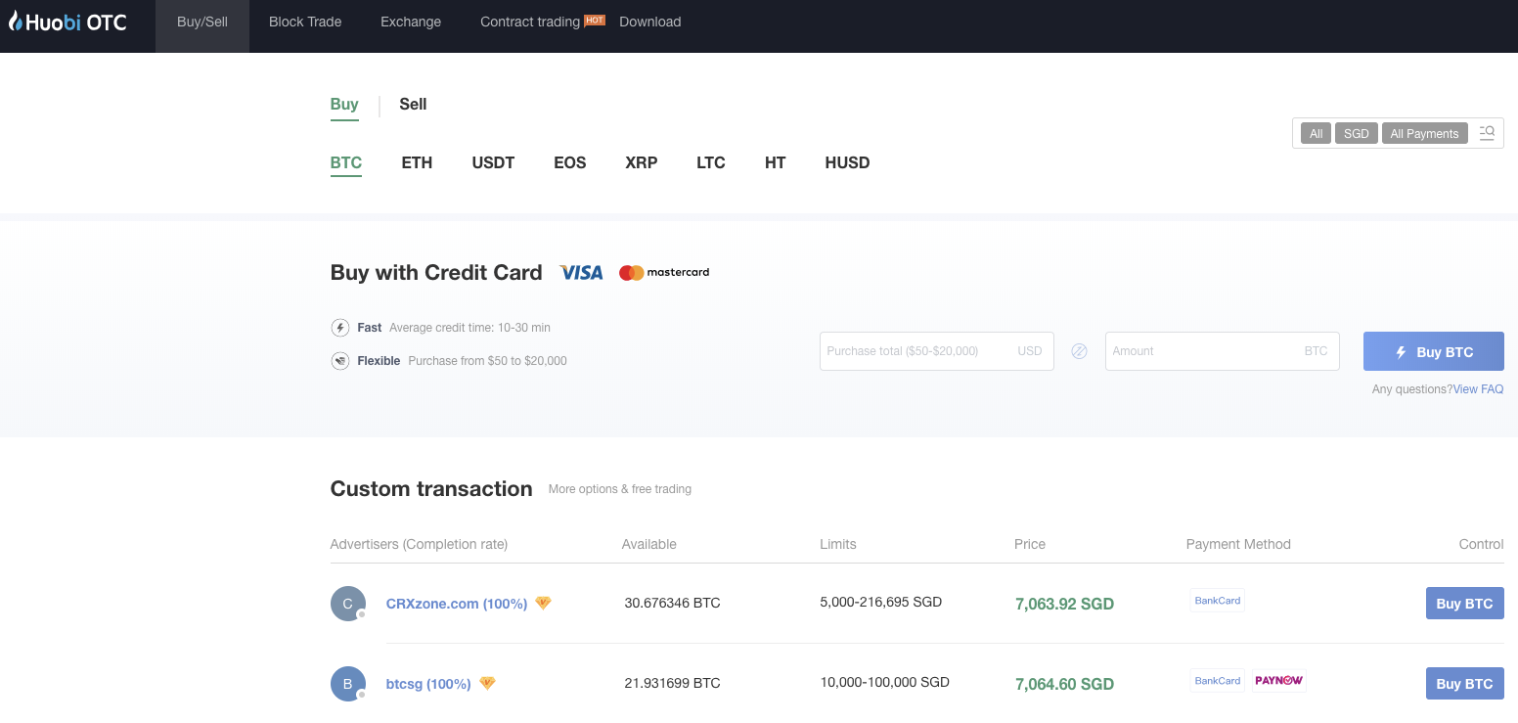Click the More options & free trading text
1518x723 pixels.
[x=620, y=489]
